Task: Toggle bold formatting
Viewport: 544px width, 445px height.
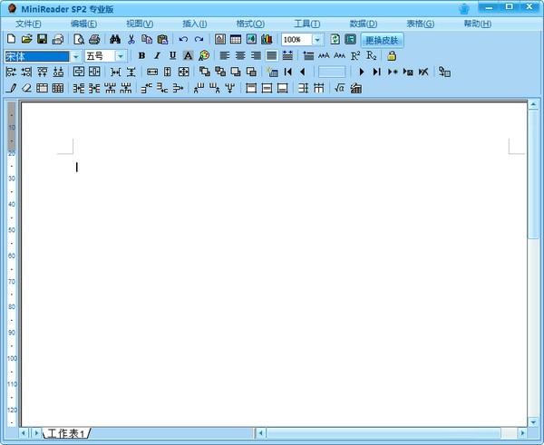Action: (141, 55)
